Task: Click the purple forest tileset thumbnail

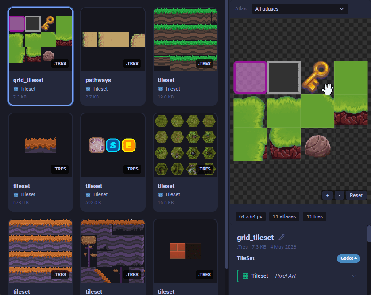Action: [113, 251]
